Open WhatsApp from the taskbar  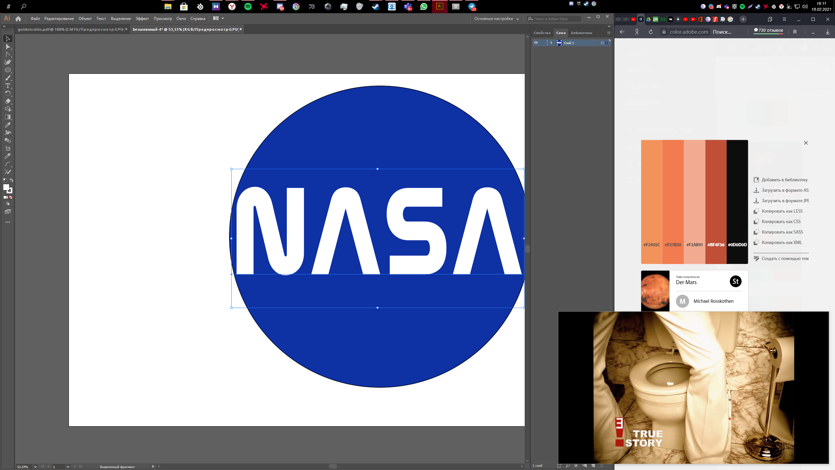(424, 7)
